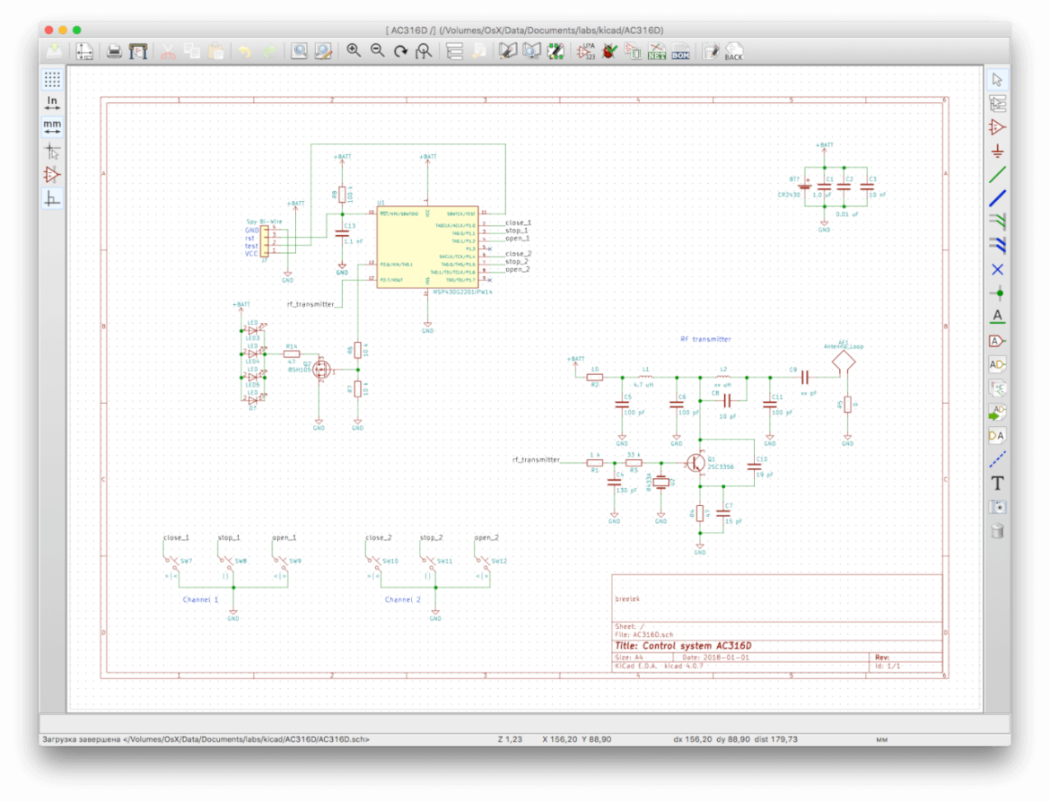
Task: Click the Find and replace icon
Action: [323, 51]
